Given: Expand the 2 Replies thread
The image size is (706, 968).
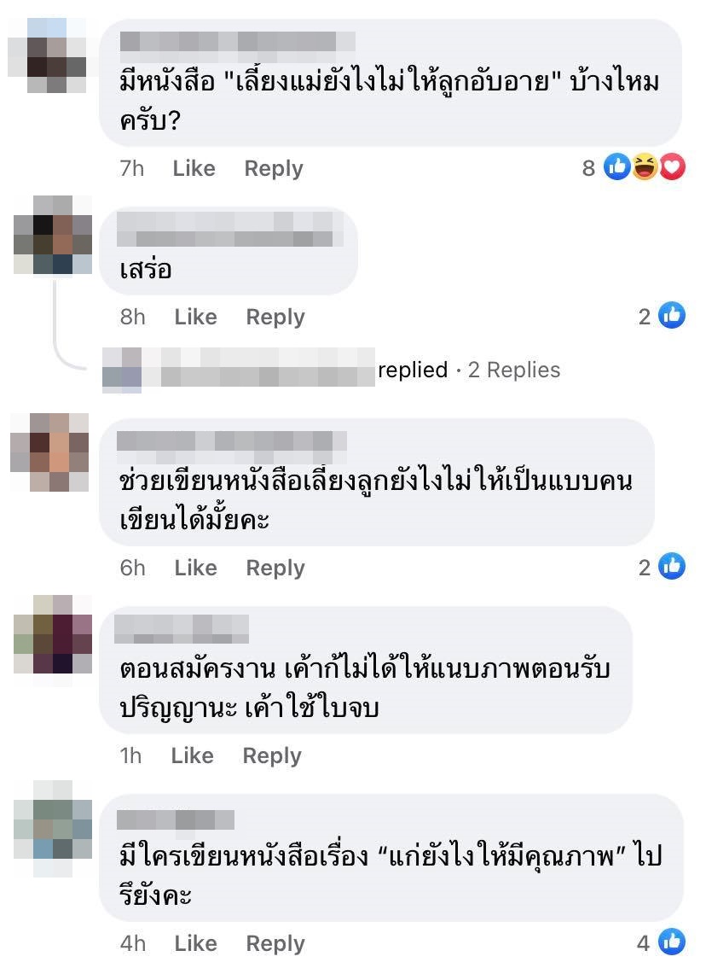Looking at the screenshot, I should pyautogui.click(x=514, y=370).
